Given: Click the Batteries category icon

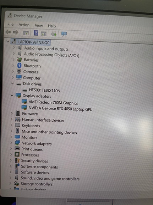Looking at the screenshot, I should pyautogui.click(x=20, y=60).
